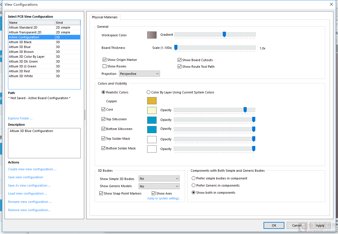Select Altium 3D Brown configuration

tap(44, 52)
